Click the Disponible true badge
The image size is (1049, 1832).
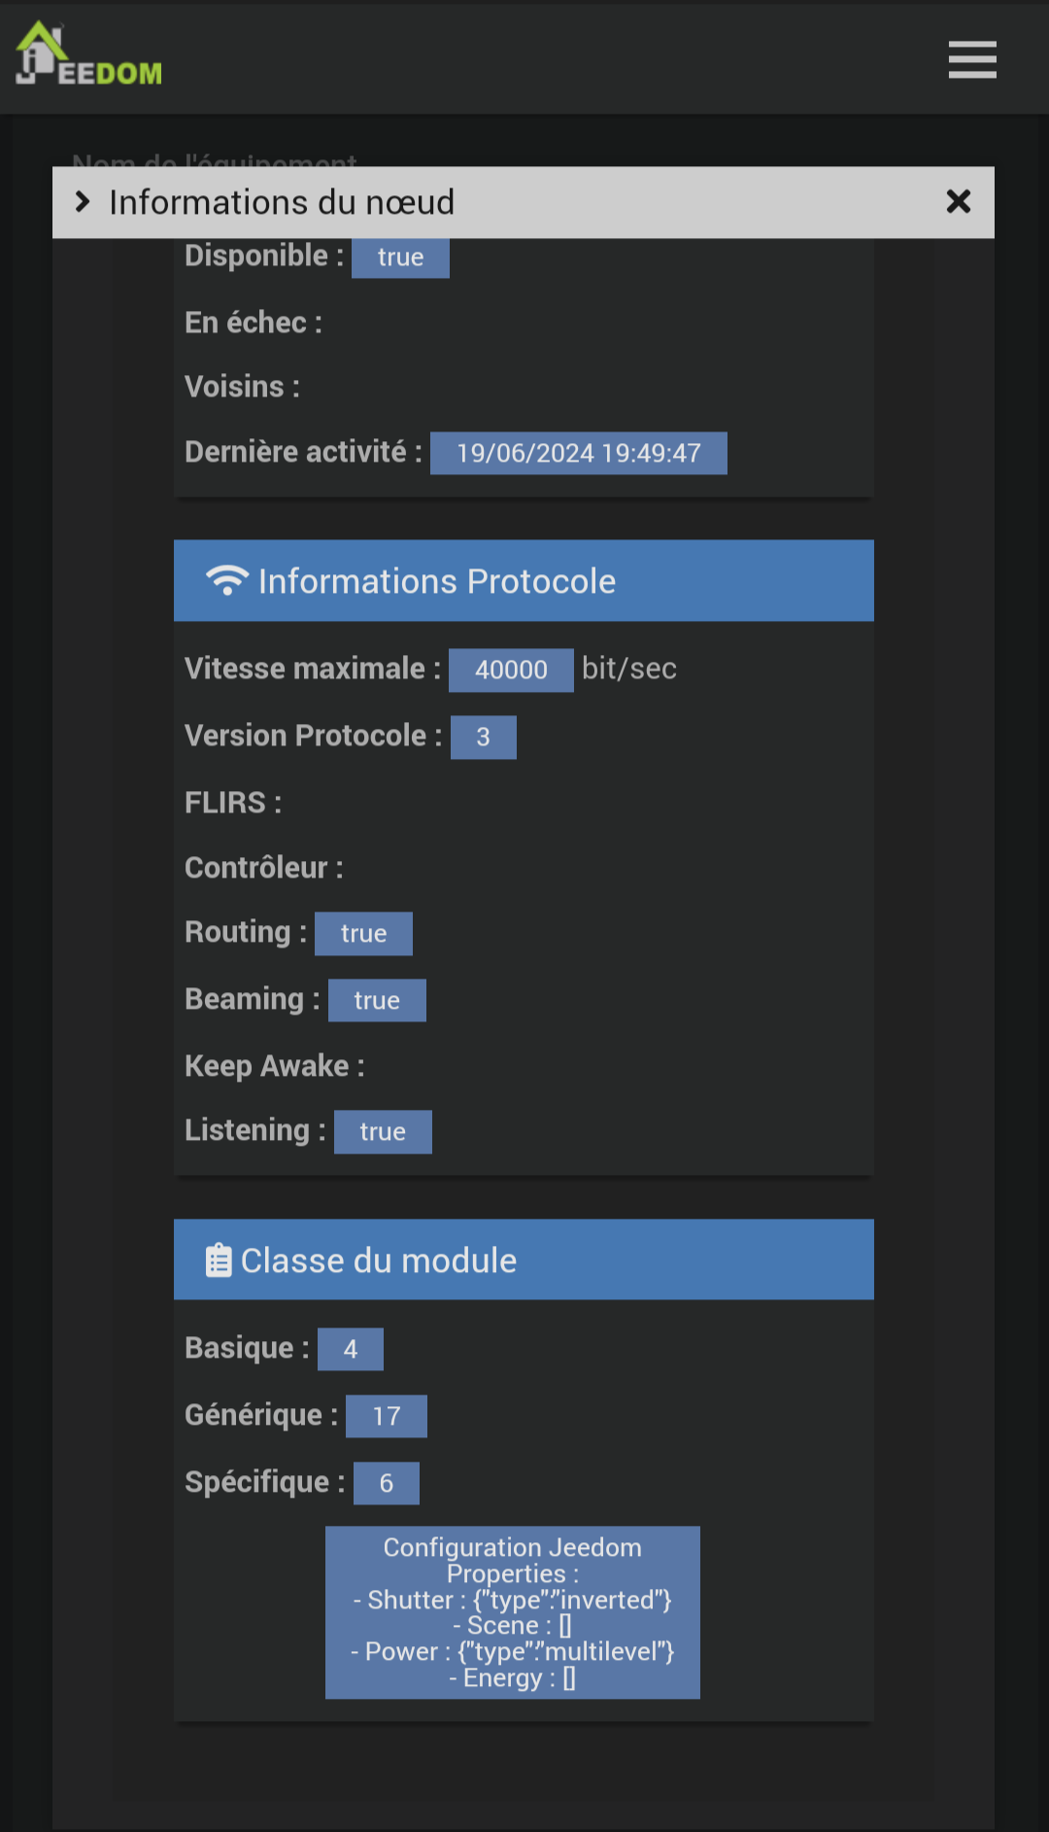(400, 258)
